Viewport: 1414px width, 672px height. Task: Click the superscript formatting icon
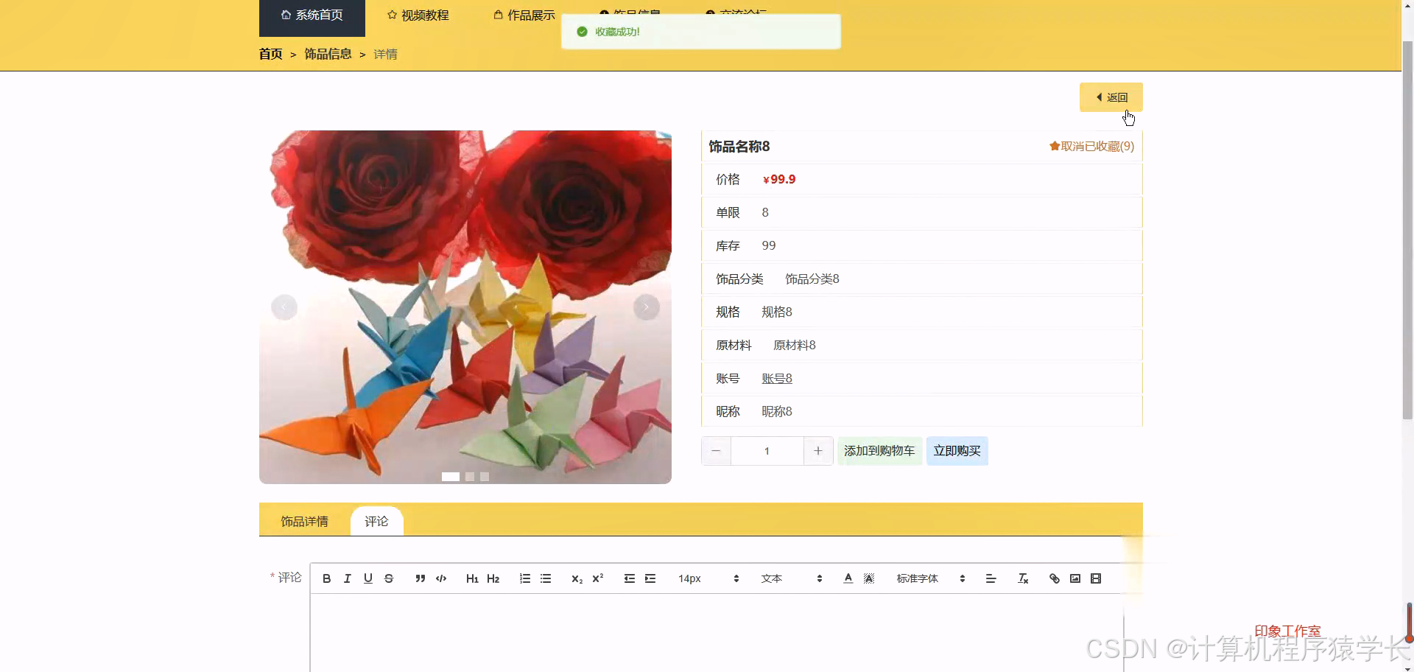click(597, 578)
